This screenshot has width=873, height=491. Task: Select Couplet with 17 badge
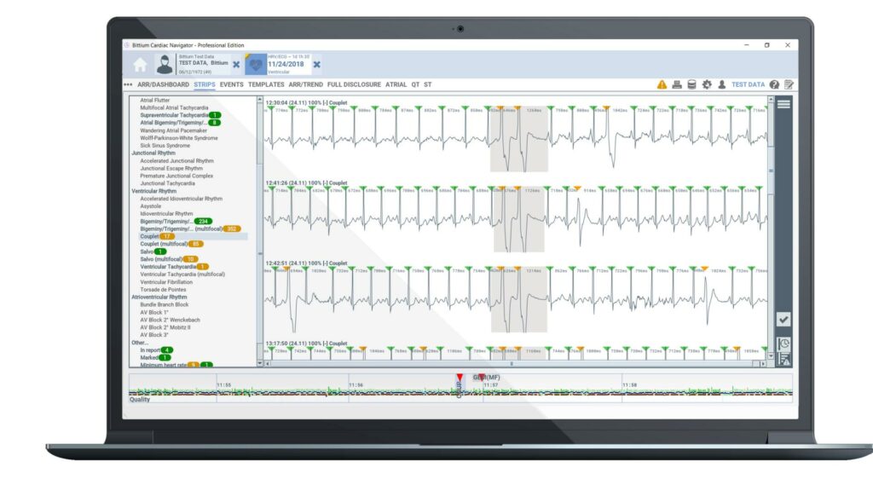(157, 237)
